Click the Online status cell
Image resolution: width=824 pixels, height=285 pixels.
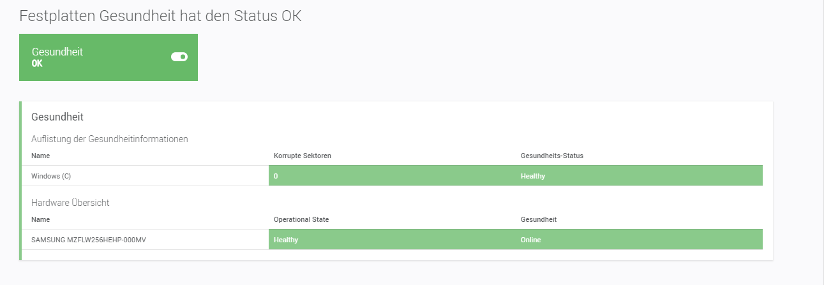pyautogui.click(x=531, y=240)
